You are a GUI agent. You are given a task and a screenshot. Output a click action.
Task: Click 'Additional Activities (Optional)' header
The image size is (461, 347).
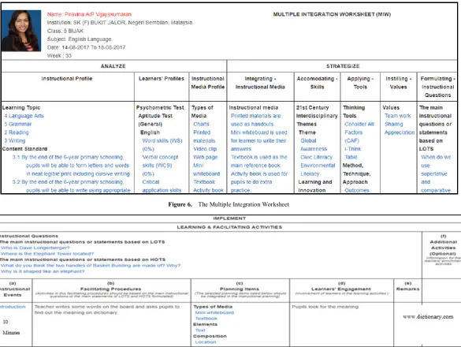coord(444,248)
